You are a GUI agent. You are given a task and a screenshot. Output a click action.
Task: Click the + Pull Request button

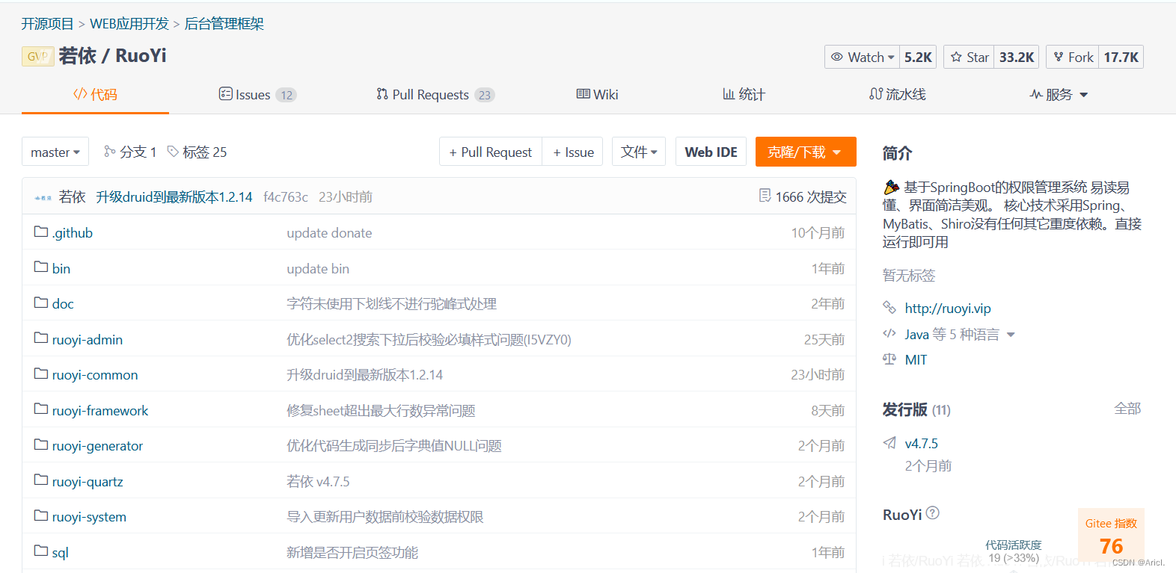coord(491,152)
